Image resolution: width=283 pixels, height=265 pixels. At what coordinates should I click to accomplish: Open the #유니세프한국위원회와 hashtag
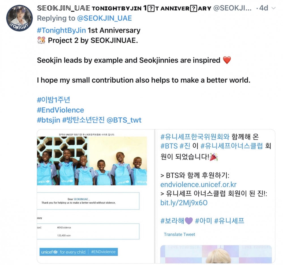[195, 137]
